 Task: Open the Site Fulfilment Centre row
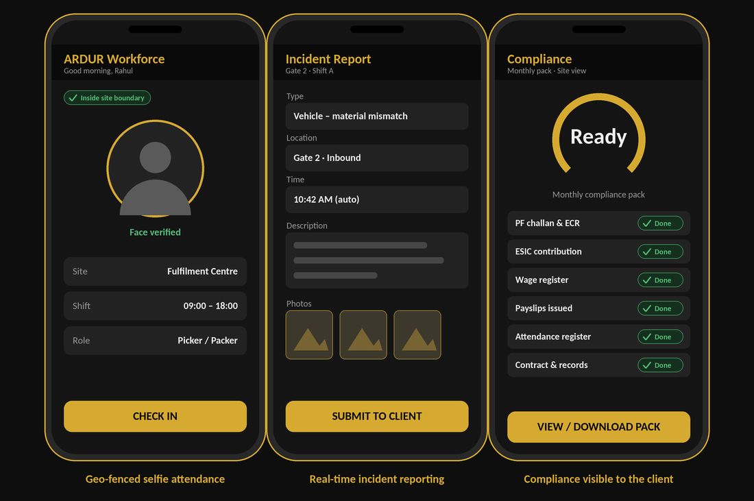[x=155, y=271]
